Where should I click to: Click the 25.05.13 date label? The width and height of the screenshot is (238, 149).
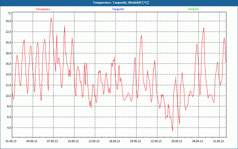[x=177, y=141]
